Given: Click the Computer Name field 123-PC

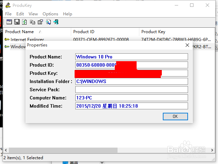Looking at the screenshot, I should [131, 98].
